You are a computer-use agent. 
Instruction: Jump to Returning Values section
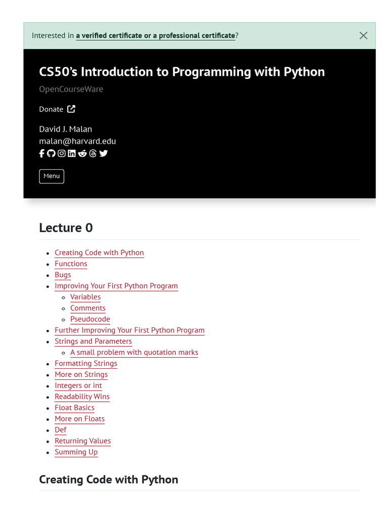point(83,441)
